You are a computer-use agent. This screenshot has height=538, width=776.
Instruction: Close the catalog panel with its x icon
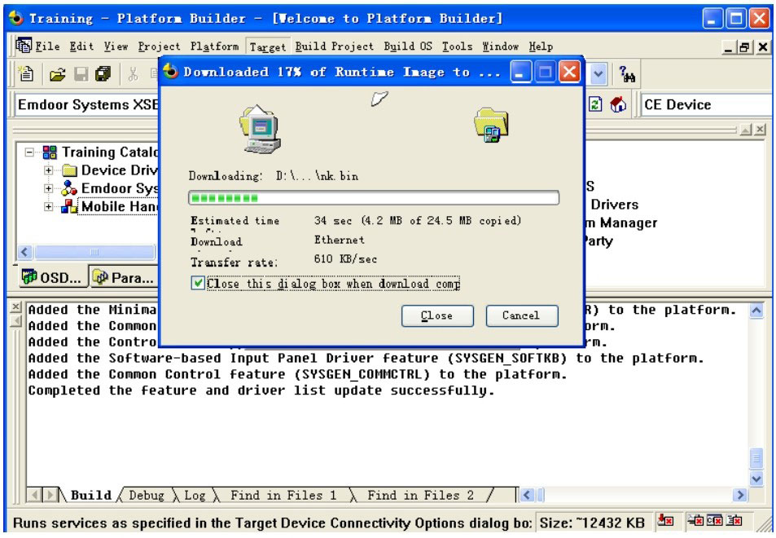pyautogui.click(x=761, y=130)
